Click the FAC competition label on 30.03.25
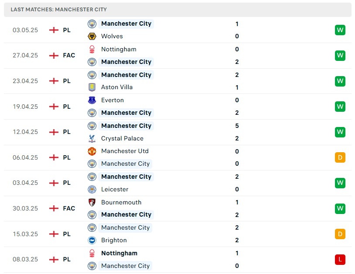The height and width of the screenshot is (274, 355). tap(69, 208)
